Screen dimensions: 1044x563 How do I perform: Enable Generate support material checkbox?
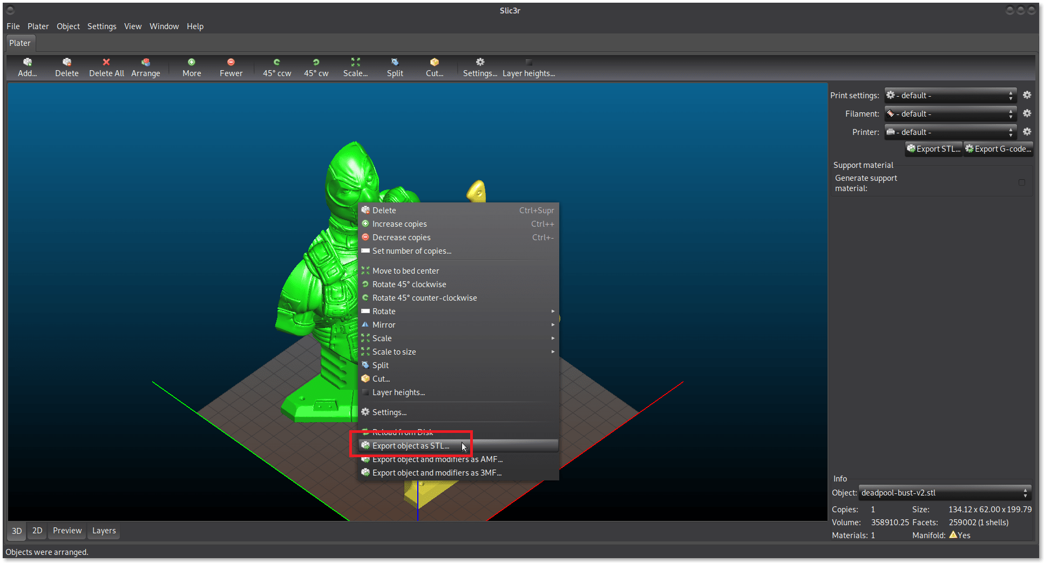point(1021,183)
